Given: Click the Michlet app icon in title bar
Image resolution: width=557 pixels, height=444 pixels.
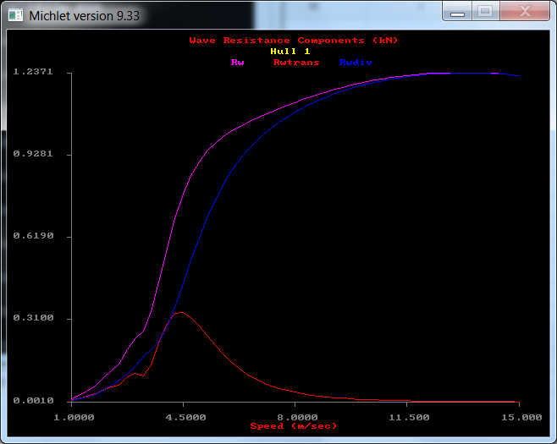Looking at the screenshot, I should 15,15.
